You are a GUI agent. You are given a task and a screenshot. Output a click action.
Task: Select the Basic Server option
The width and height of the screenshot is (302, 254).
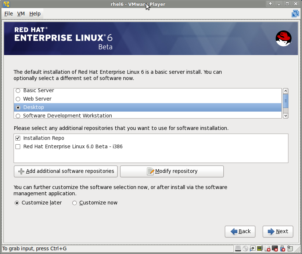[x=148, y=90]
